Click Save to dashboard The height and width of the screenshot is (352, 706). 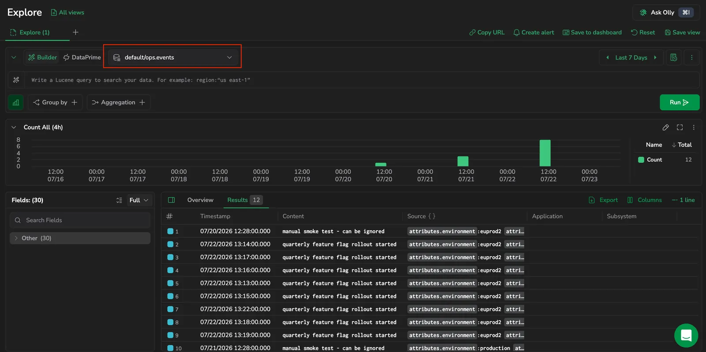click(592, 32)
